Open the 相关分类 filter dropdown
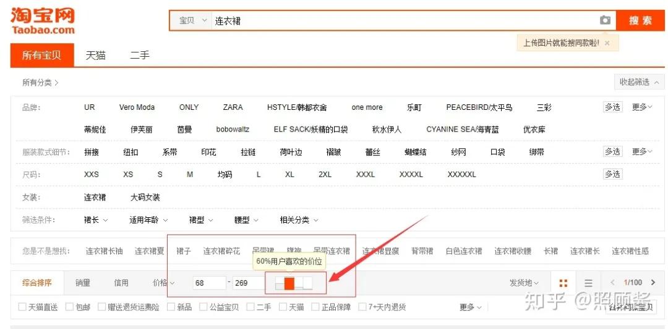The image size is (668, 329). point(299,220)
